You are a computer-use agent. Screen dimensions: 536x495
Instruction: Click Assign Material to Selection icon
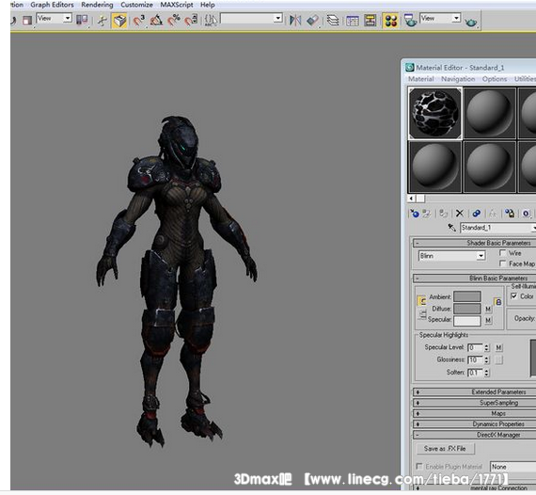444,214
